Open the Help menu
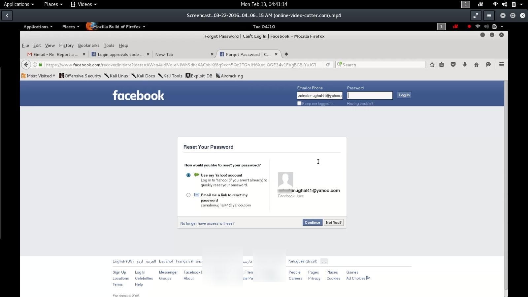The image size is (528, 297). 123,46
